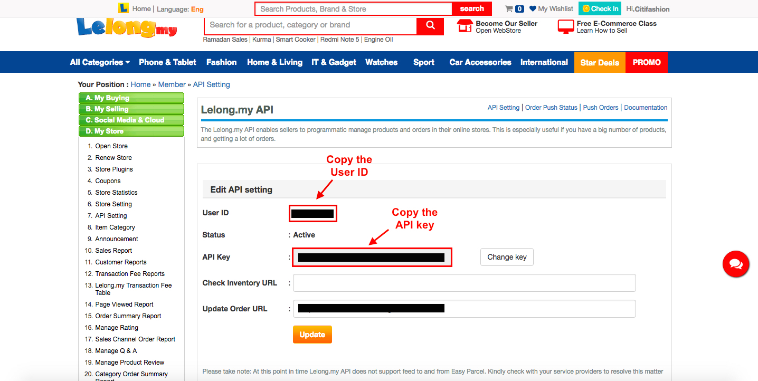Image resolution: width=758 pixels, height=381 pixels.
Task: Open the shopping cart icon
Action: click(509, 8)
